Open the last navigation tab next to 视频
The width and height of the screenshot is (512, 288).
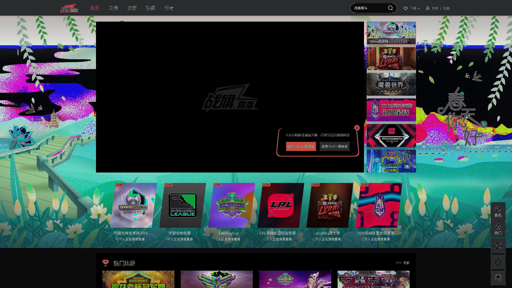(x=169, y=8)
